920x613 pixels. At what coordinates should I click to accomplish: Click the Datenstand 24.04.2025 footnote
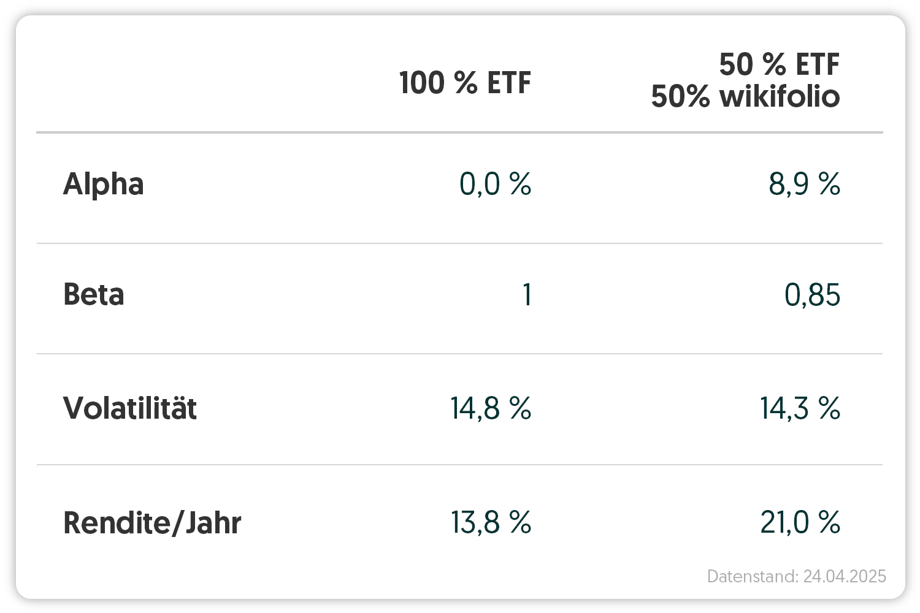click(796, 576)
